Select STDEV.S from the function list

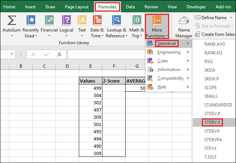(x=213, y=122)
